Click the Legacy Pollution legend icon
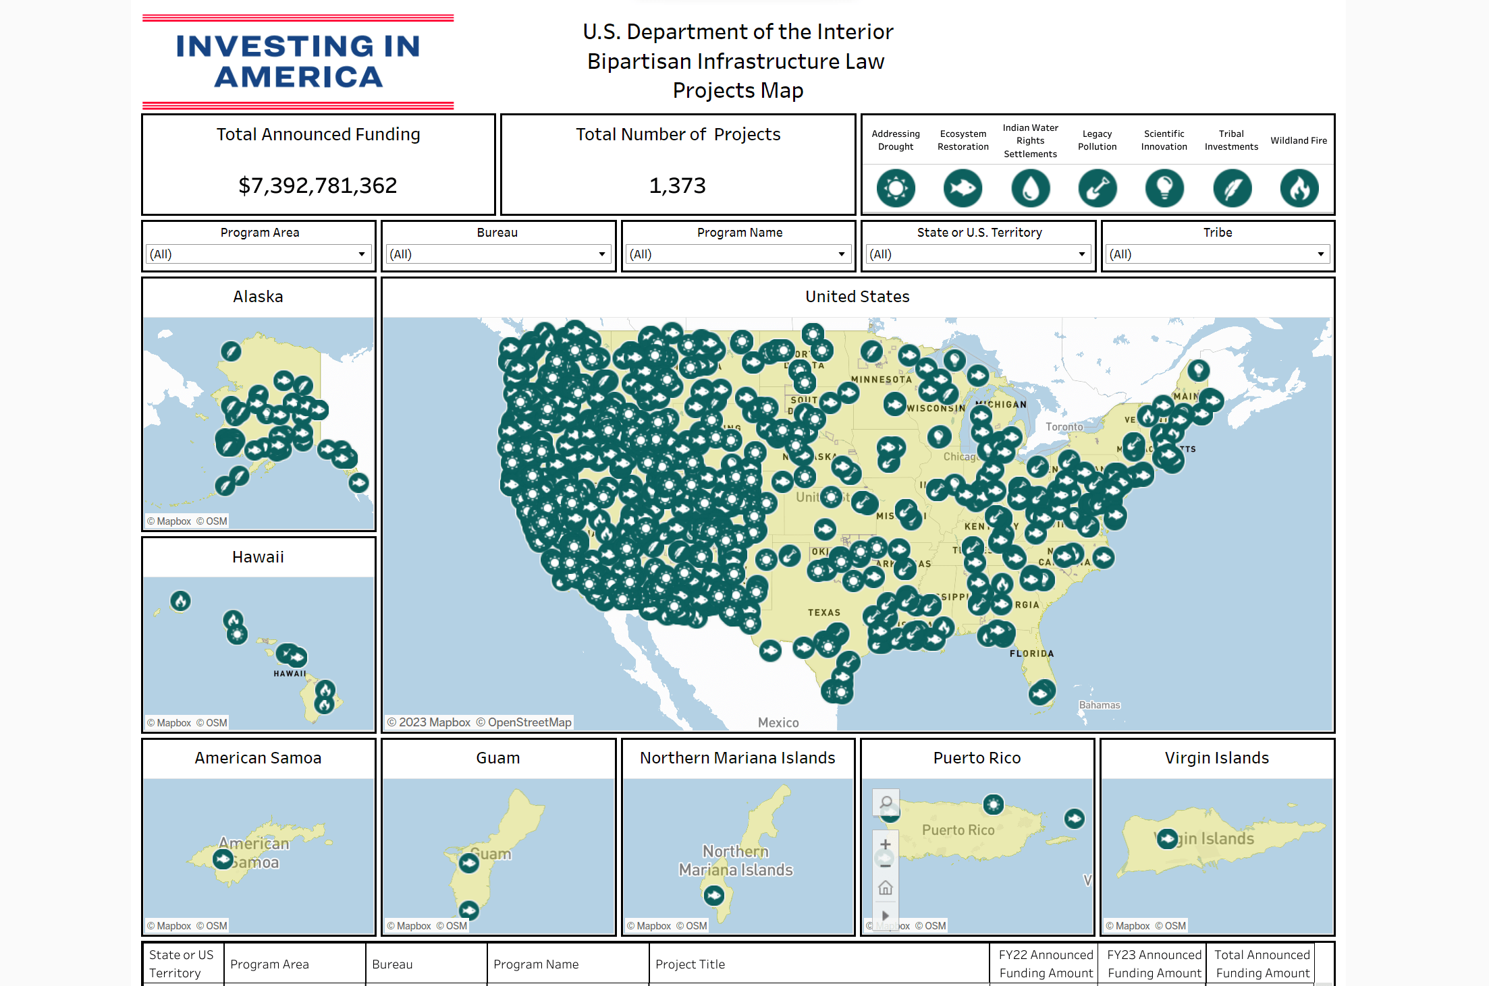The height and width of the screenshot is (986, 1489). click(x=1097, y=188)
